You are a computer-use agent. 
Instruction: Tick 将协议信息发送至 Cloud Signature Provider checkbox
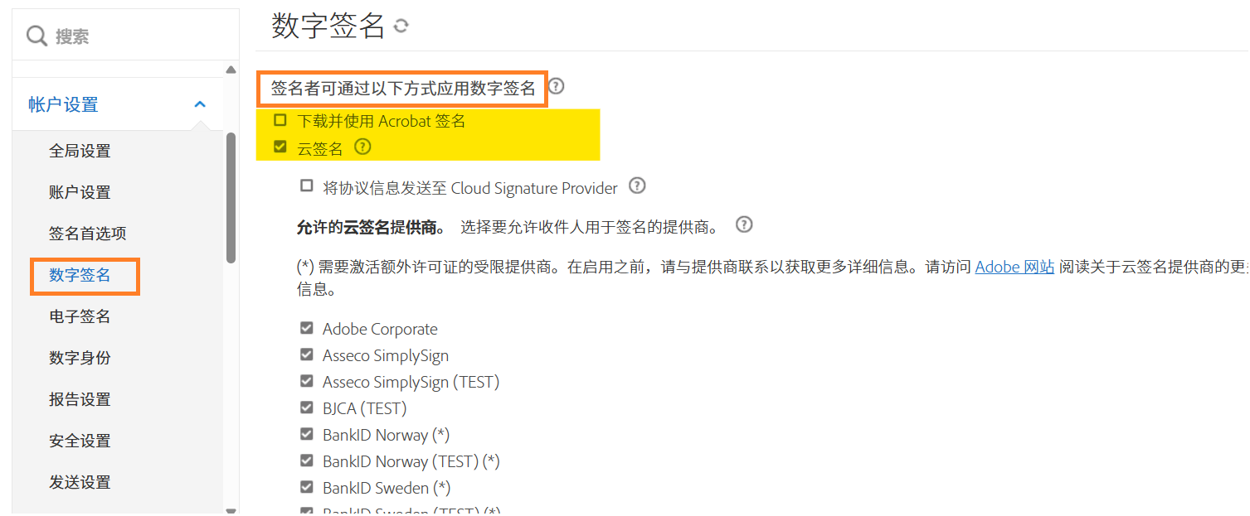[307, 186]
